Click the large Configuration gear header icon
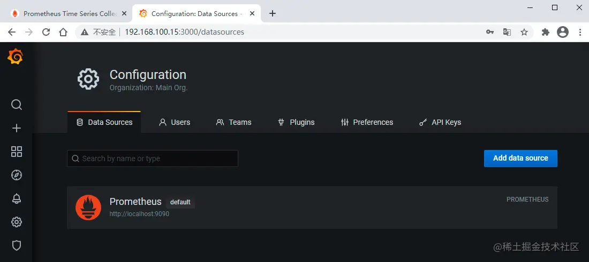 [88, 79]
